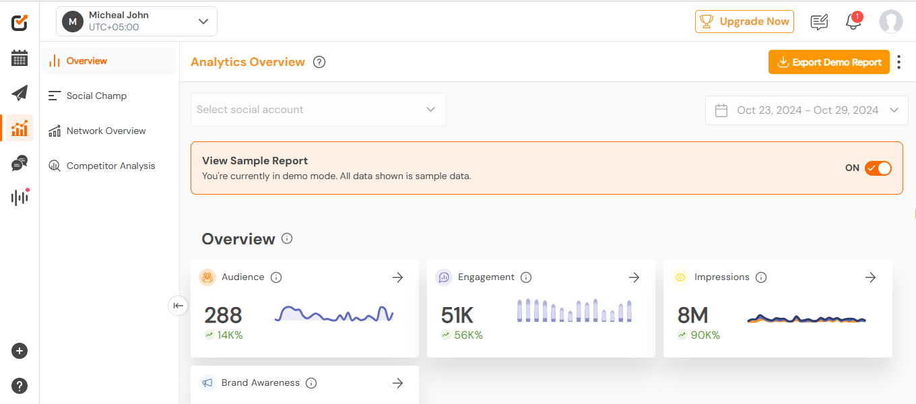Open the help question mark in rail

tap(20, 386)
